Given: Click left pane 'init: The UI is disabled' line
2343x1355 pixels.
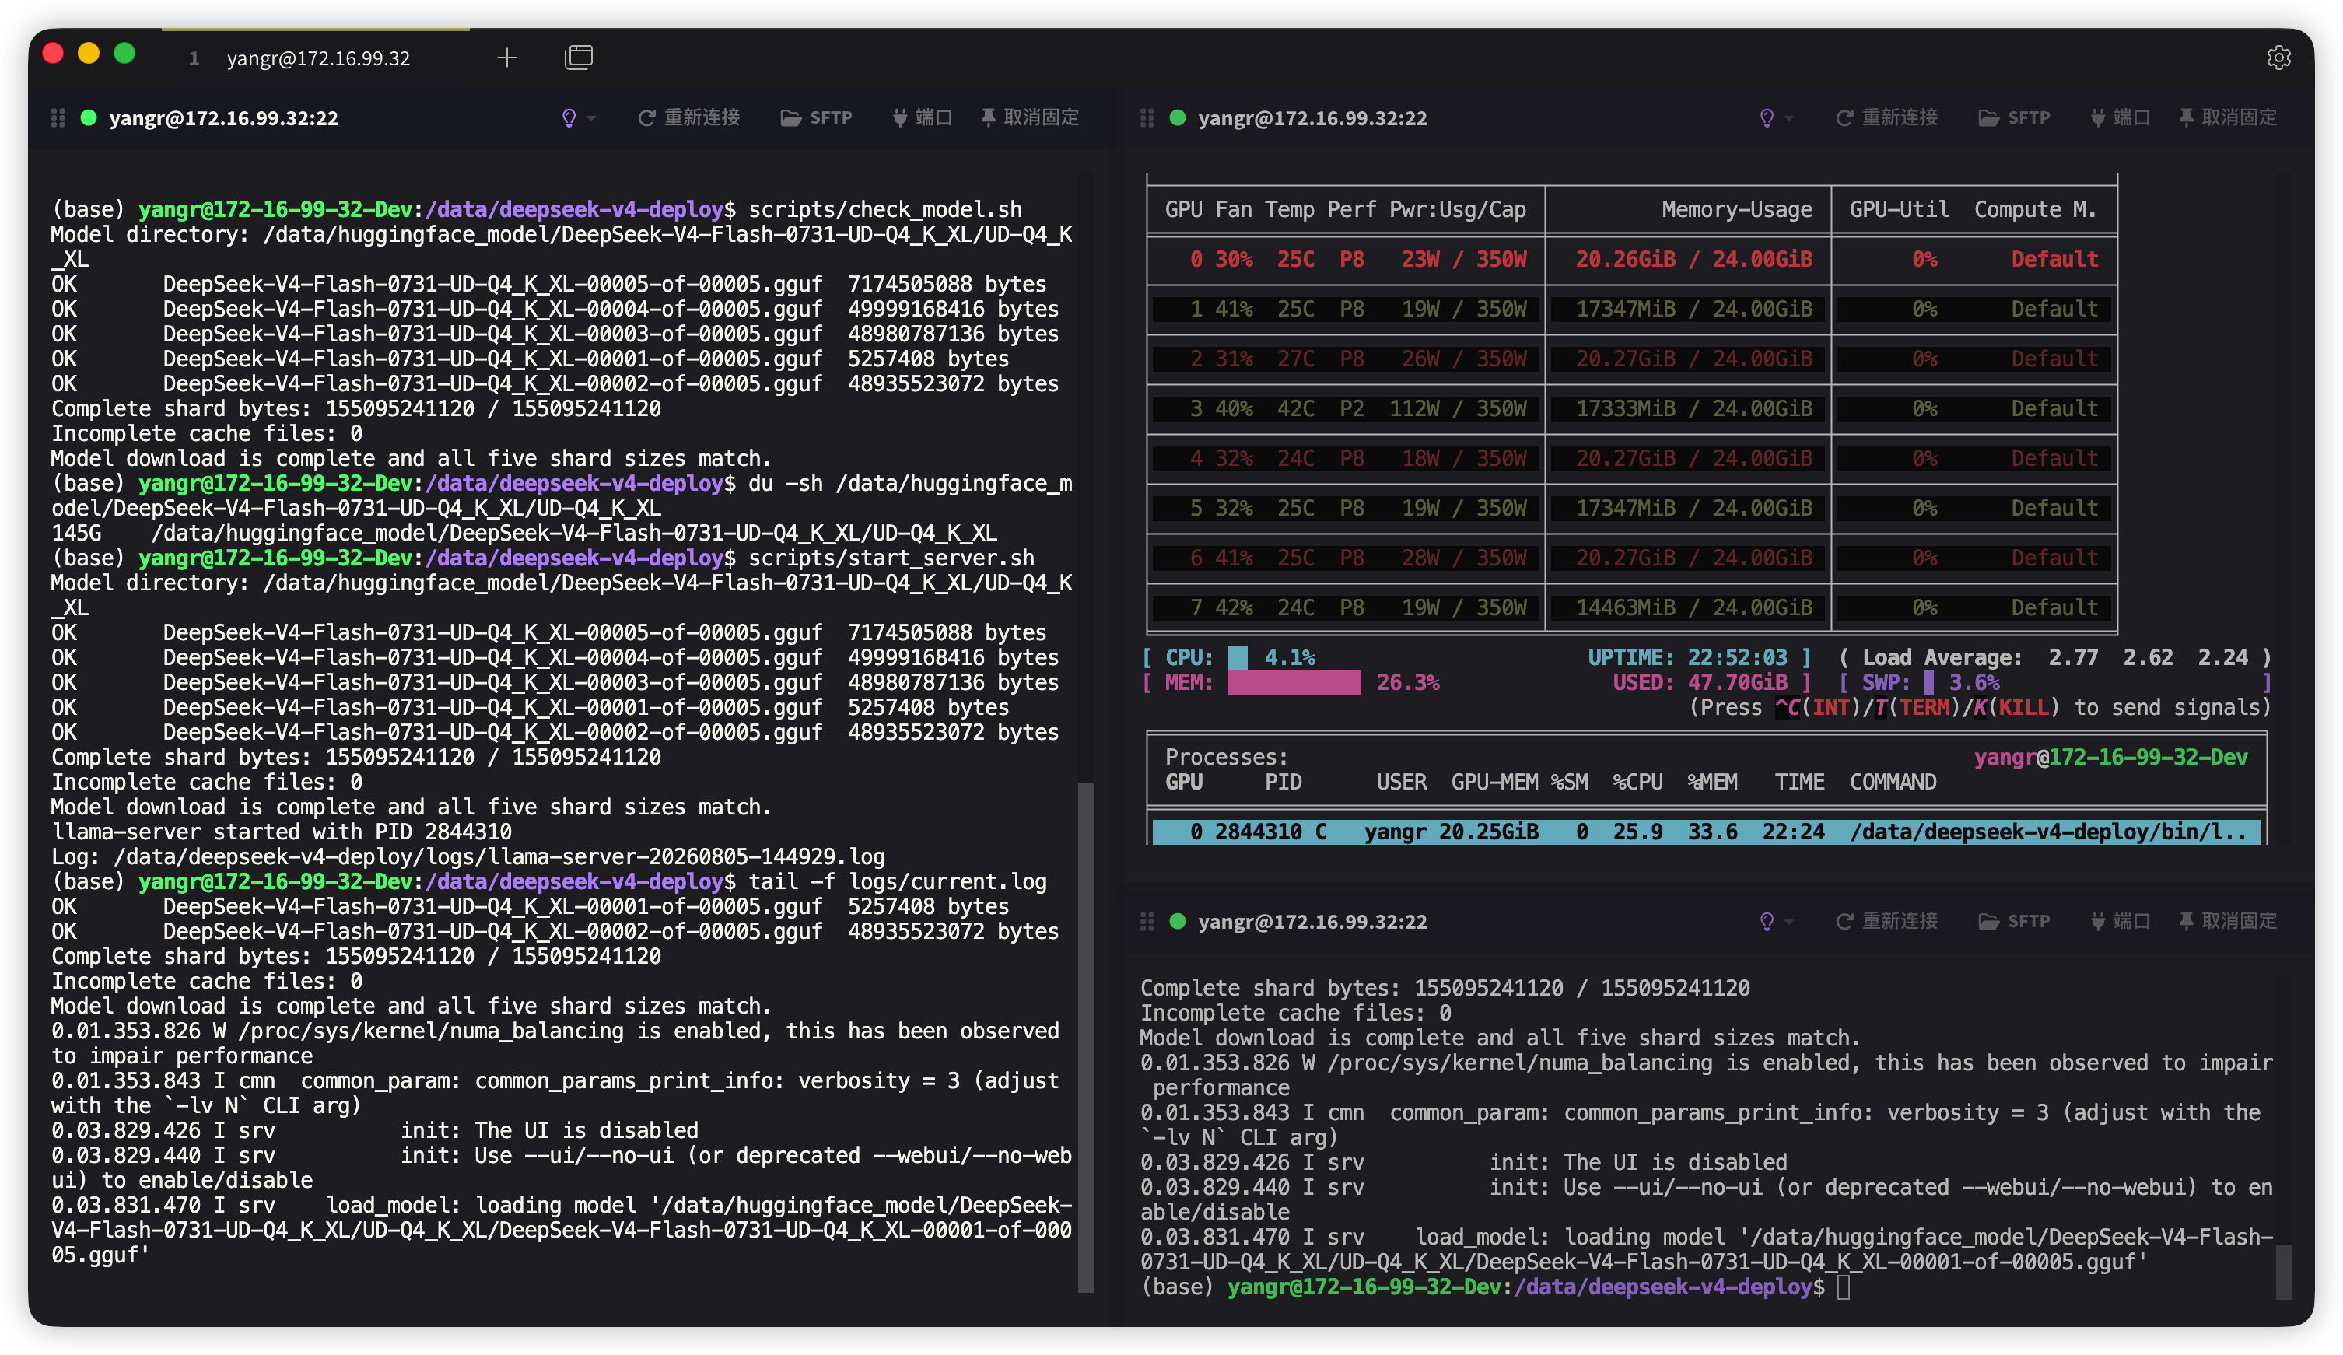Looking at the screenshot, I should coord(375,1131).
